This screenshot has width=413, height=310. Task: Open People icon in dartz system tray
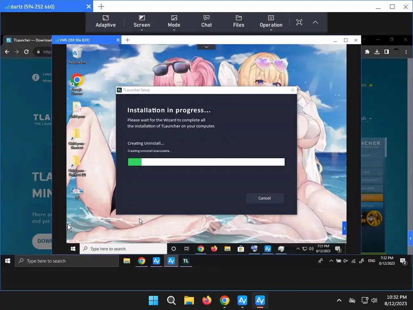(321, 261)
